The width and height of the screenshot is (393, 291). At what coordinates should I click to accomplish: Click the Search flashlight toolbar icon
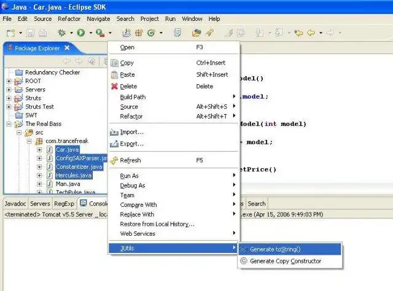pos(209,33)
